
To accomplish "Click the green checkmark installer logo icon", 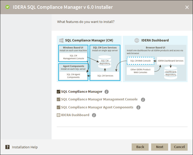I will tap(7, 7).
